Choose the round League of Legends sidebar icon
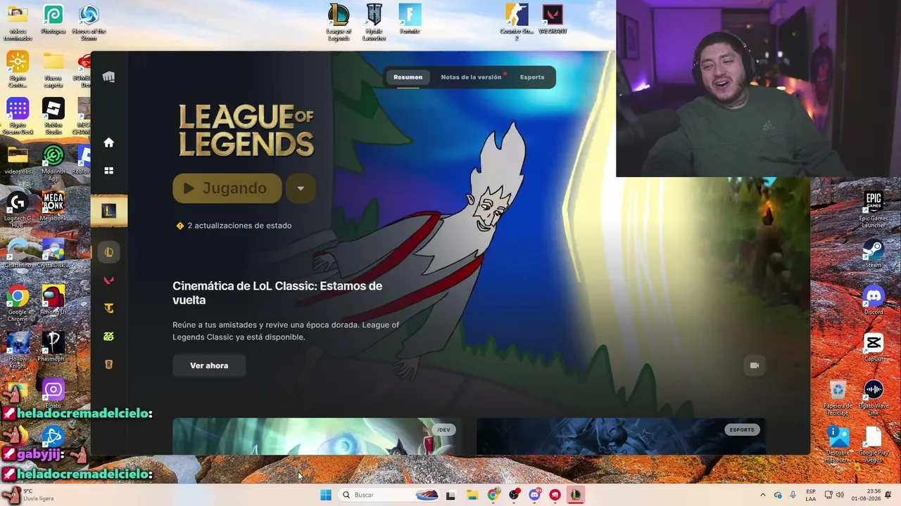The width and height of the screenshot is (901, 506). coord(108,252)
